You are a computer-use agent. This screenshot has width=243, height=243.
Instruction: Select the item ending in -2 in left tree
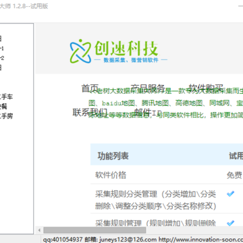coord(2,58)
